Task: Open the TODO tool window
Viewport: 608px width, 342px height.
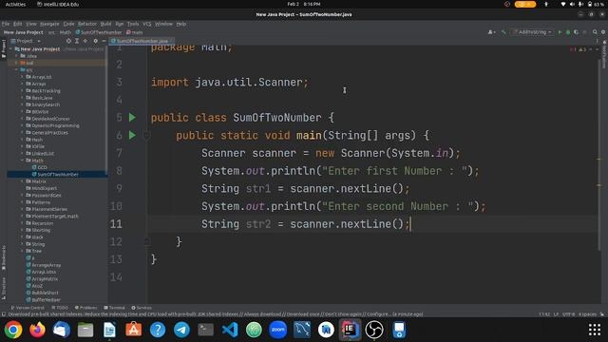Action: [60, 308]
